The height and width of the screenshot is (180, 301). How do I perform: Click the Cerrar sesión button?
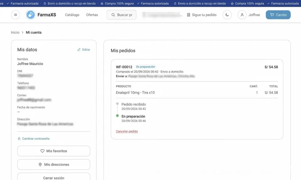click(54, 177)
